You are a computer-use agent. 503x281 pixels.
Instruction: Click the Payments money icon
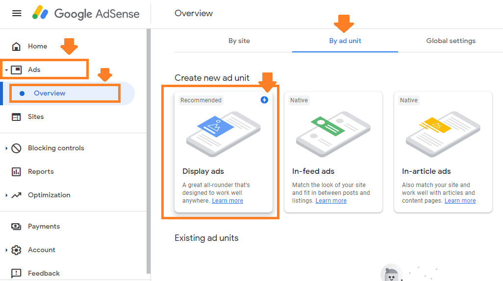[16, 227]
